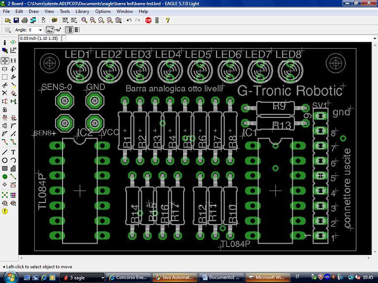Click the Save diskette icon
The width and height of the screenshot is (378, 283).
tap(16, 20)
